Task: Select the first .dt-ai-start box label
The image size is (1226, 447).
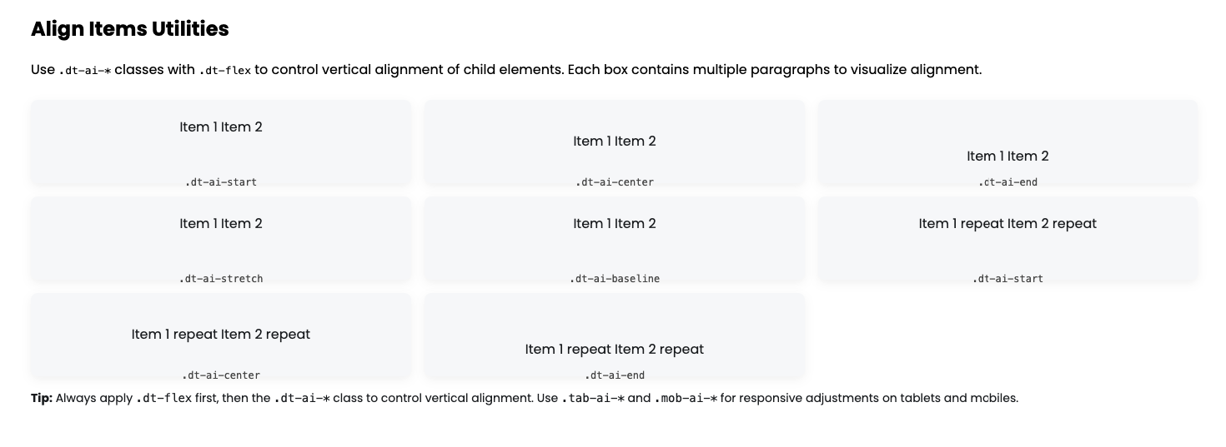Action: pyautogui.click(x=221, y=181)
